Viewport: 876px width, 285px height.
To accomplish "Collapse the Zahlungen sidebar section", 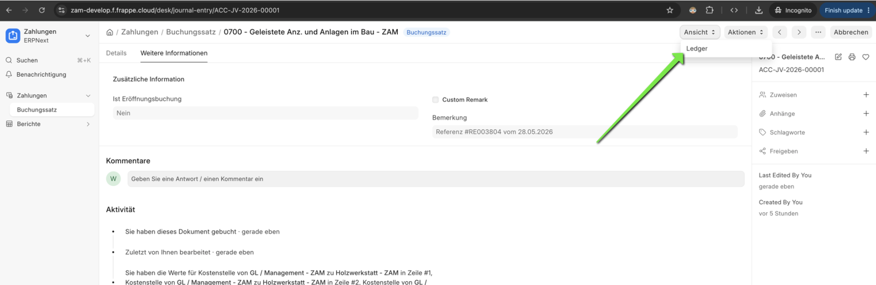I will coord(88,95).
